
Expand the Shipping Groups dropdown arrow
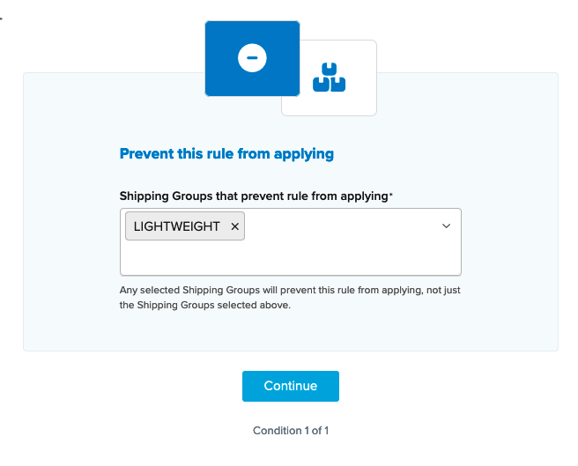(x=446, y=226)
